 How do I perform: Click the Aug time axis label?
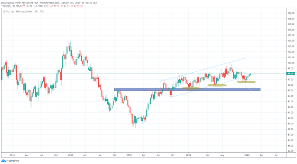(x=222, y=155)
